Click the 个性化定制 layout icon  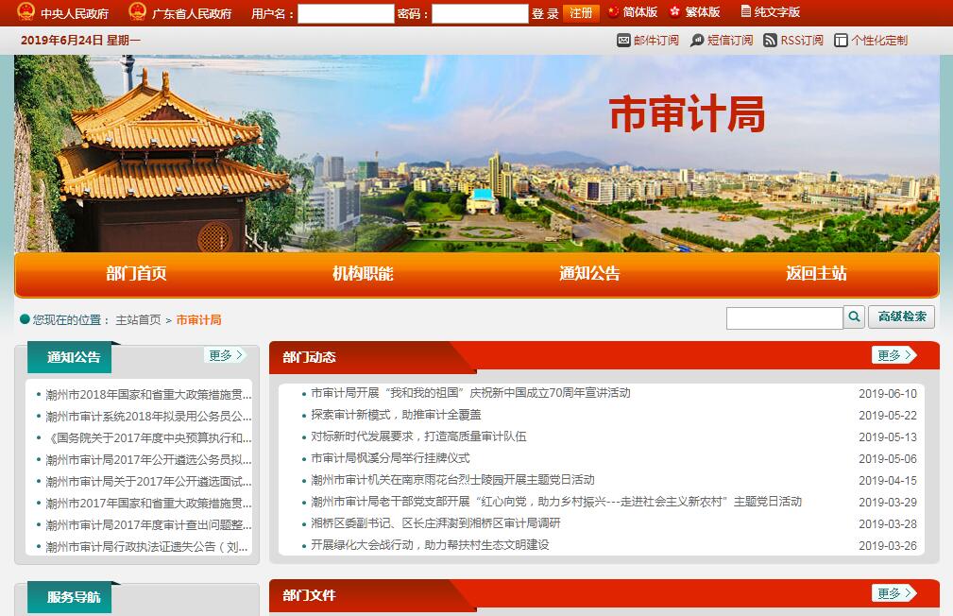coord(841,41)
